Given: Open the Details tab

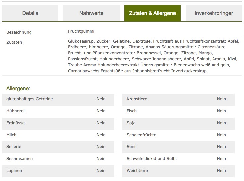Looking at the screenshot, I should tap(30, 13).
